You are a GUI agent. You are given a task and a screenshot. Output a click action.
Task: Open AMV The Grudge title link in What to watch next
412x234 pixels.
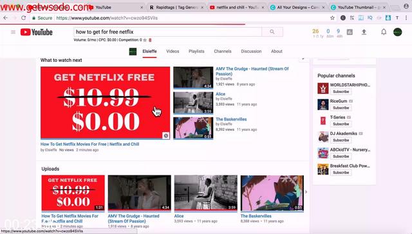[252, 72]
